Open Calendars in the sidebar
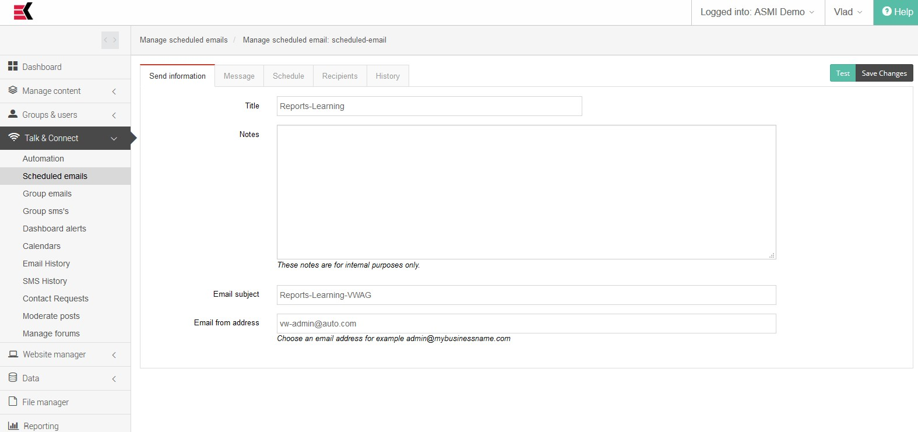This screenshot has height=432, width=918. (x=65, y=246)
